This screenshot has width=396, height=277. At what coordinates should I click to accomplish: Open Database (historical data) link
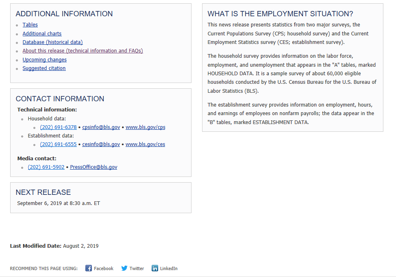(52, 42)
